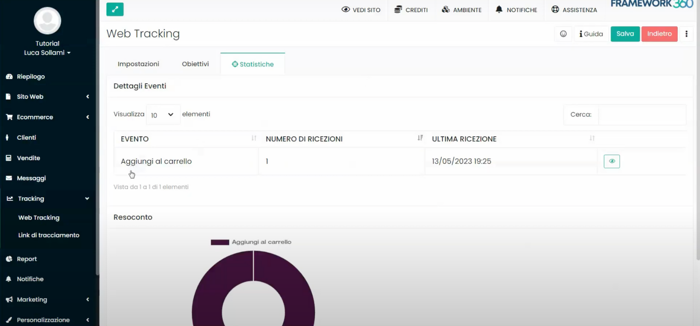The width and height of the screenshot is (700, 326).
Task: Click the Personalizzazione brush icon
Action: (x=9, y=320)
